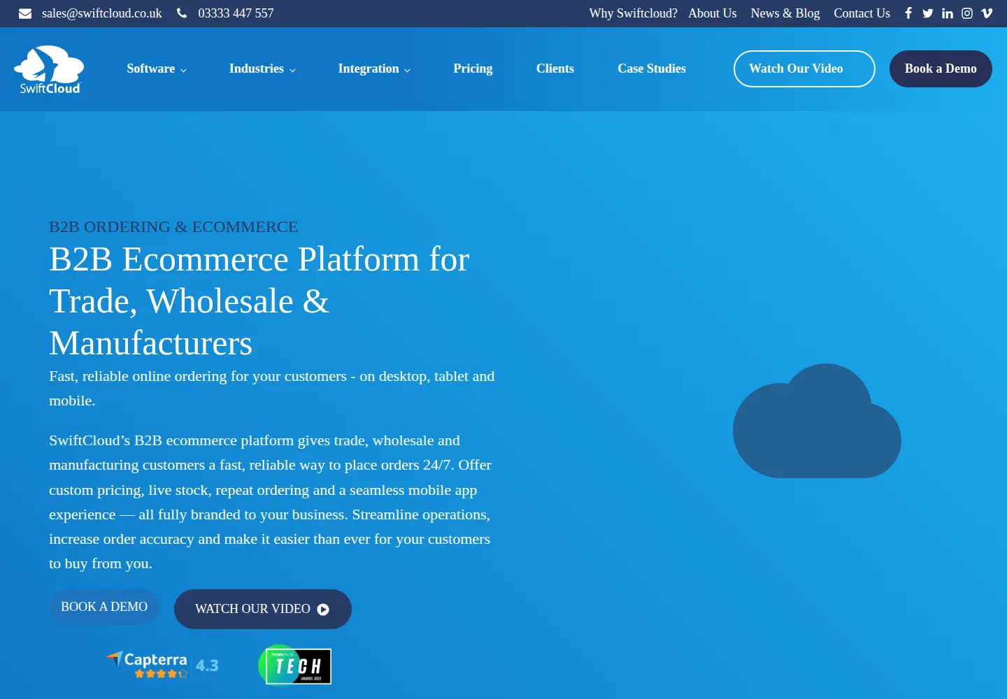The width and height of the screenshot is (1007, 699).
Task: Open the Case Studies page
Action: [652, 69]
